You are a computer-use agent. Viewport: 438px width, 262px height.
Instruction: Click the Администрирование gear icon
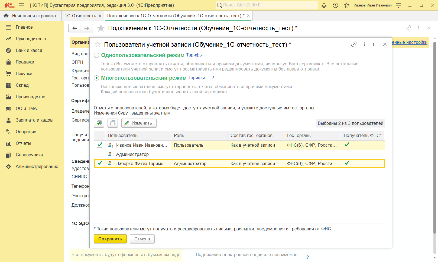pos(8,167)
